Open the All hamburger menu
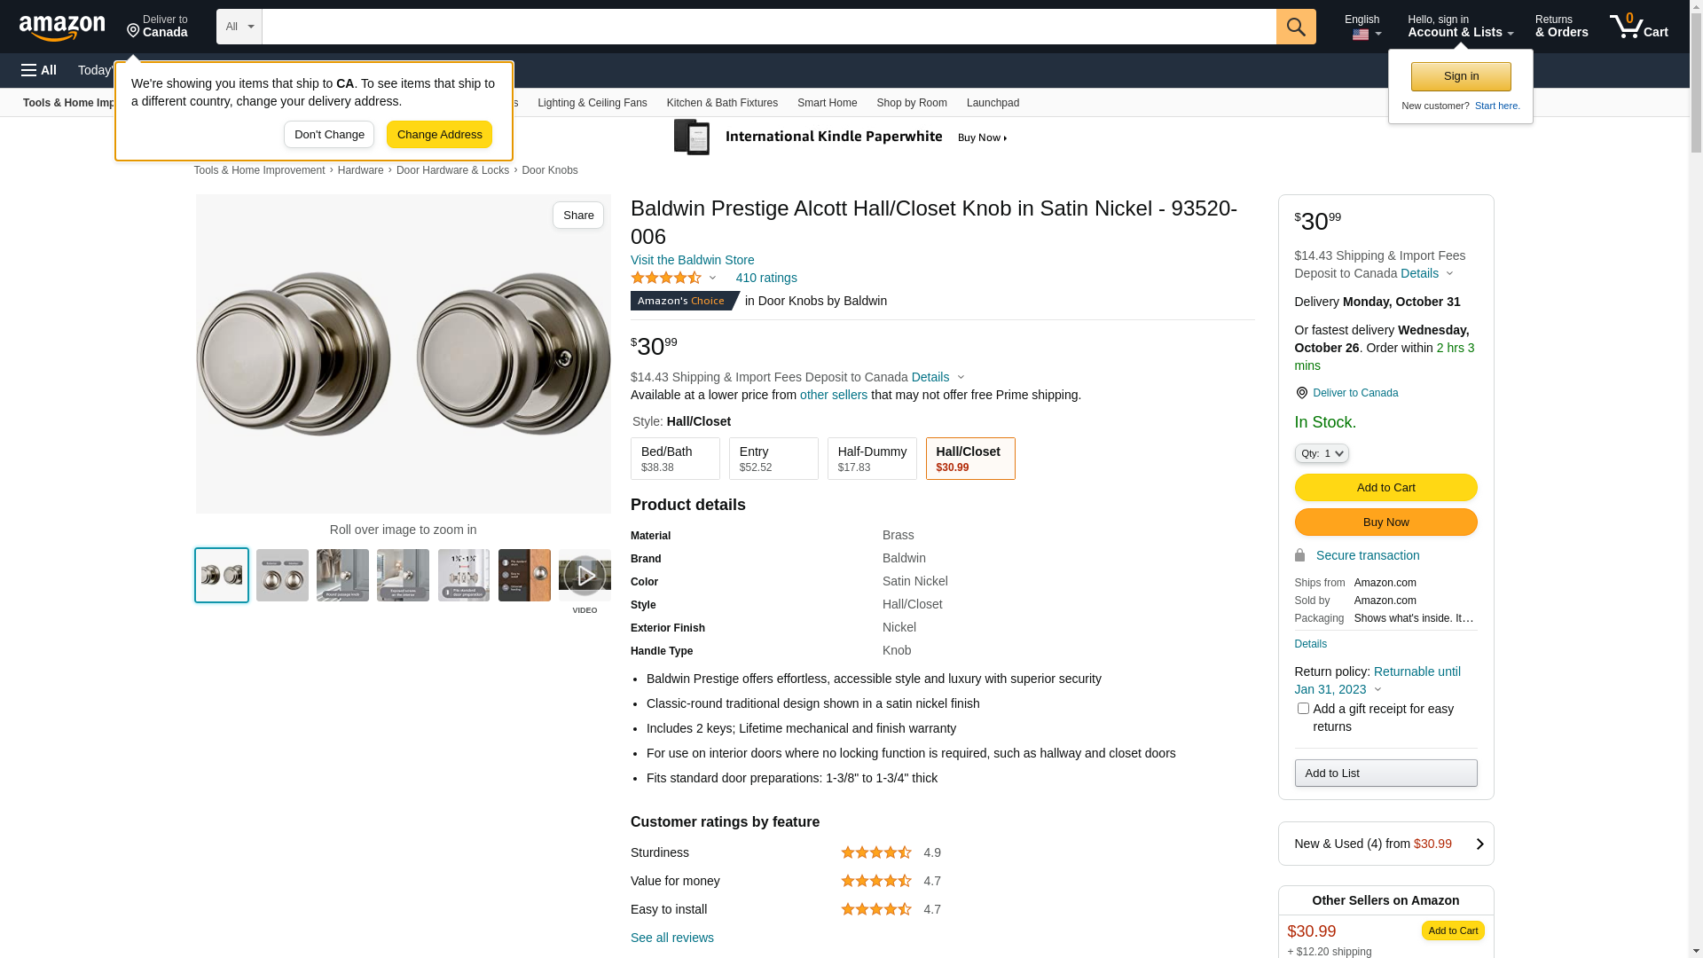 click(x=39, y=70)
